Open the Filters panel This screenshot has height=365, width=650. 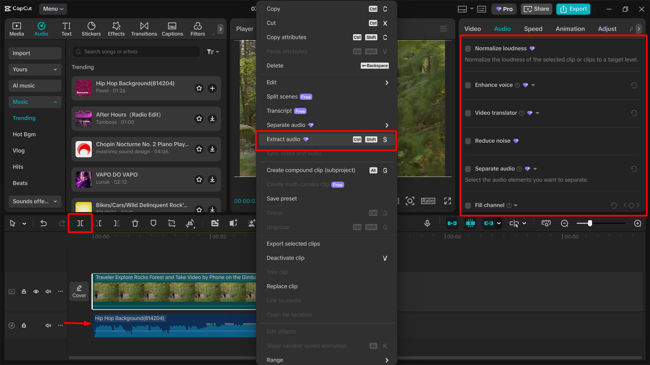coord(198,29)
